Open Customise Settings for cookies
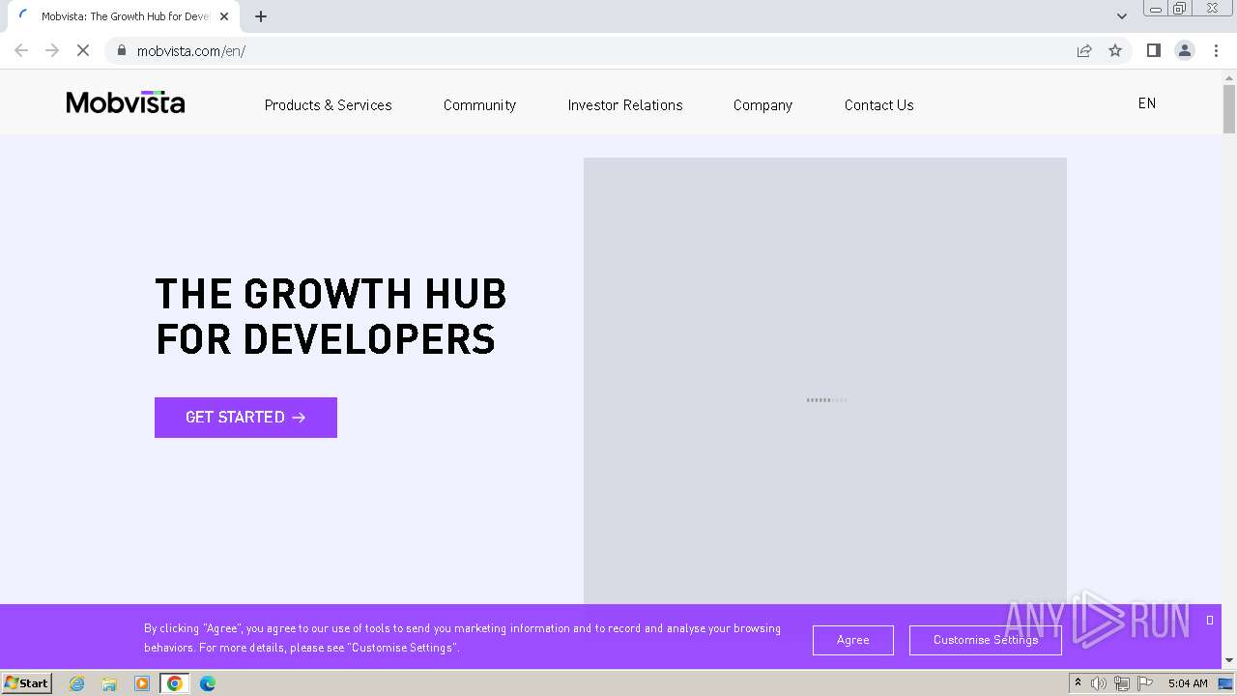This screenshot has height=696, width=1237. click(986, 640)
